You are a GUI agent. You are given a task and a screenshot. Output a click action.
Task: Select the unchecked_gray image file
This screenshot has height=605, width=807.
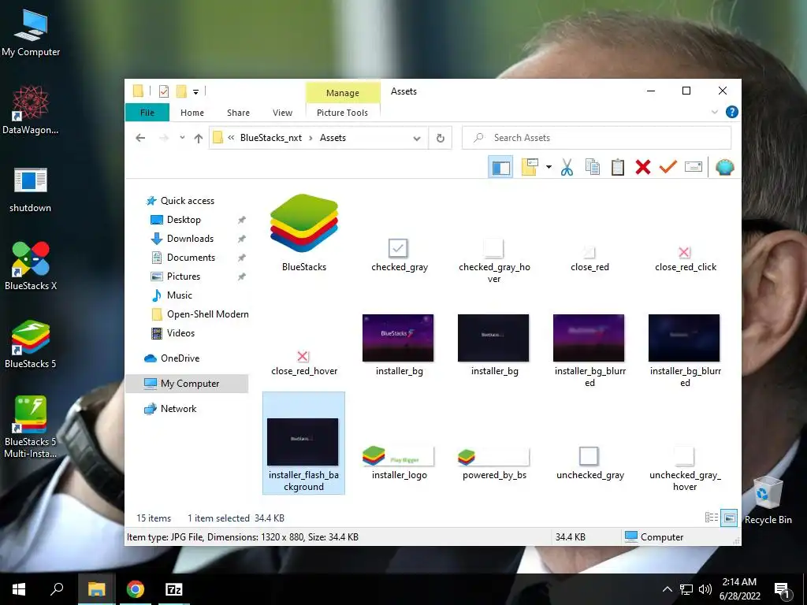[x=589, y=463]
